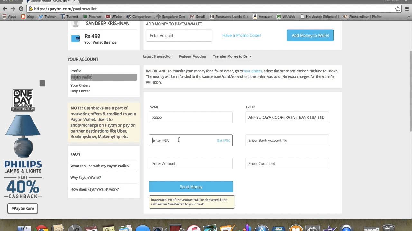The image size is (412, 231).
Task: Open the Apps bookmarks shortcut
Action: click(x=9, y=16)
